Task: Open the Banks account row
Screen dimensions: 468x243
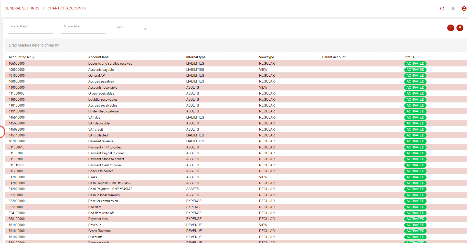Action: tap(93, 177)
